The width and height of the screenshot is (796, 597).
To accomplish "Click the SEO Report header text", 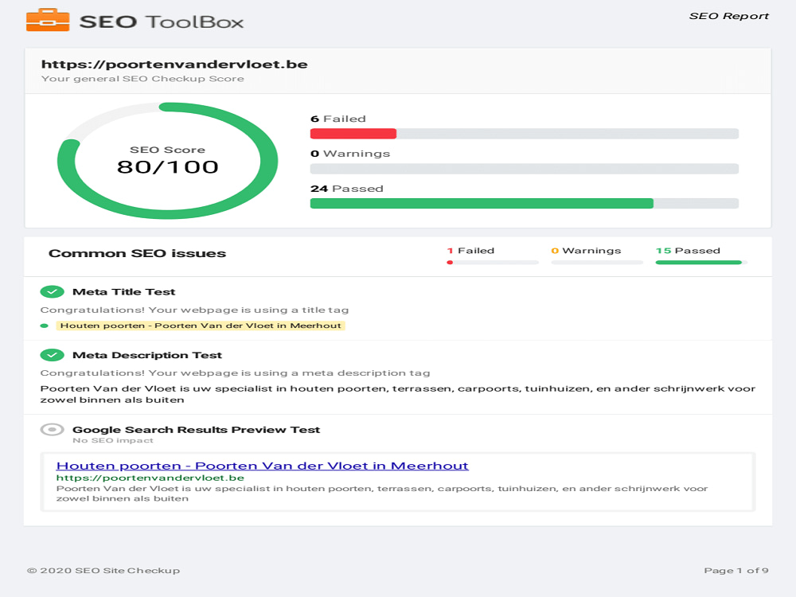I will point(728,16).
